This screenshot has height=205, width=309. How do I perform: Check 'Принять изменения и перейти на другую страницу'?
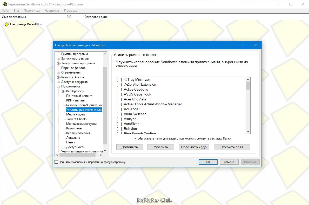56,162
